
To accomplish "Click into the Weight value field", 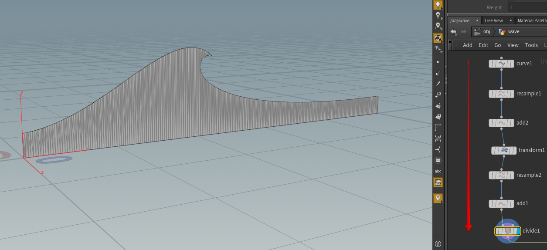I will (527, 7).
